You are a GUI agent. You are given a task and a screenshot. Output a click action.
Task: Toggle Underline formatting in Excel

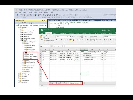[61, 40]
